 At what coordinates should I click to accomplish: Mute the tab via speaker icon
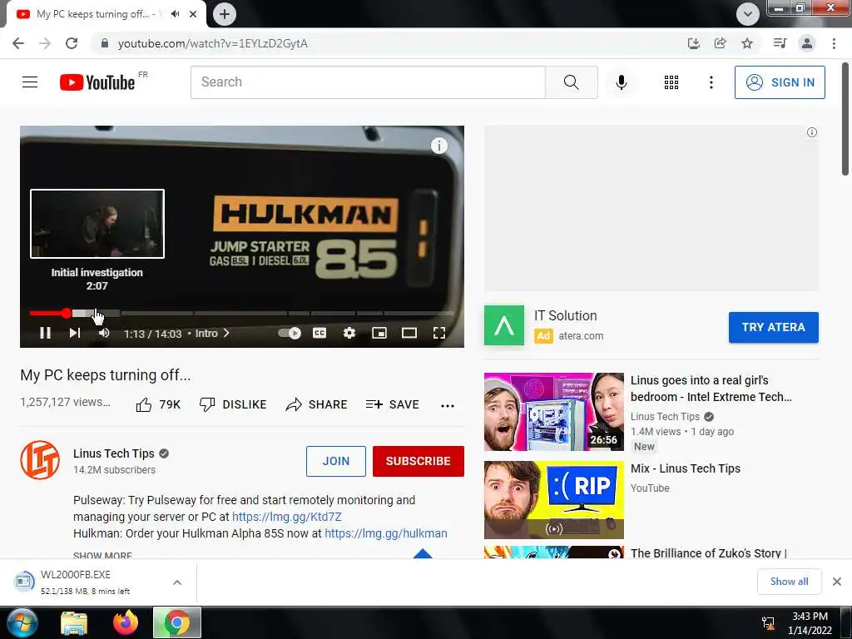pyautogui.click(x=175, y=14)
